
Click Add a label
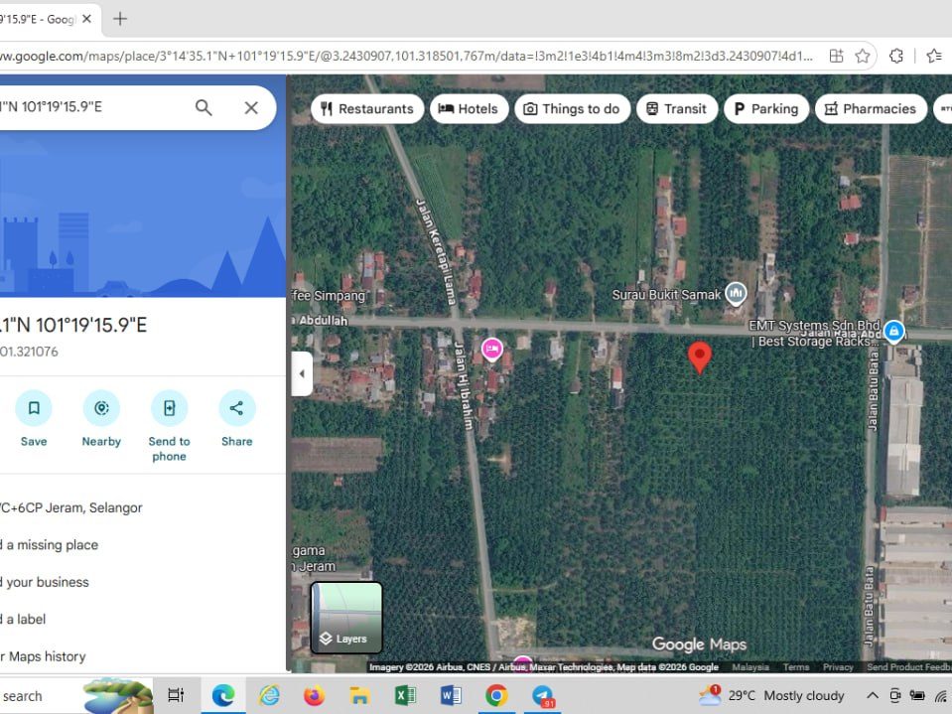pyautogui.click(x=143, y=619)
